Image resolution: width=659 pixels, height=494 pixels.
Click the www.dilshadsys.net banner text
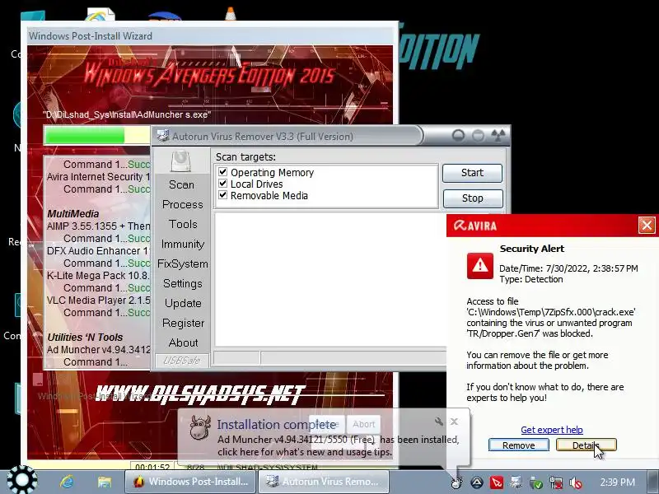click(x=199, y=395)
